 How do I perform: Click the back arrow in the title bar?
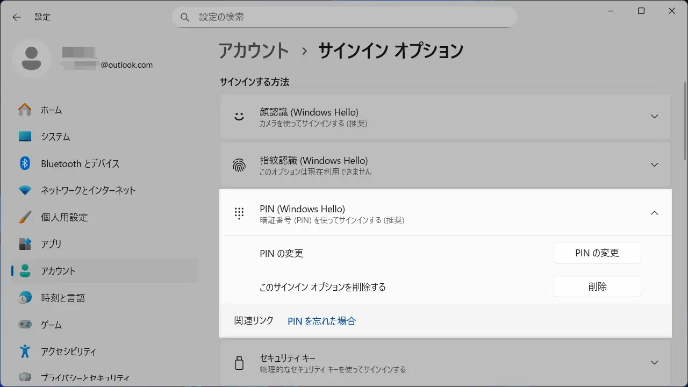[x=17, y=17]
